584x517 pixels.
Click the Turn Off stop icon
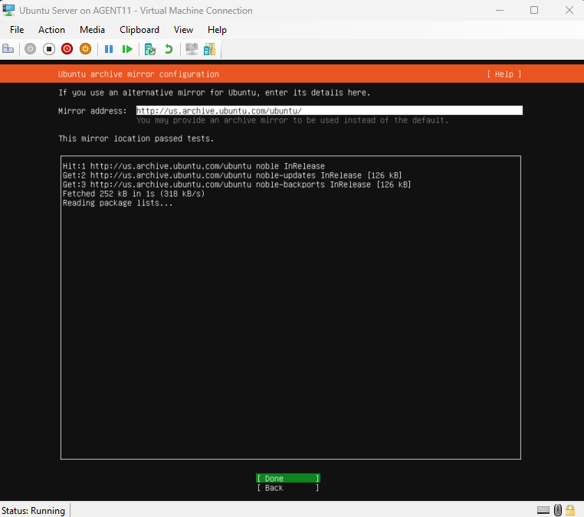[x=48, y=49]
